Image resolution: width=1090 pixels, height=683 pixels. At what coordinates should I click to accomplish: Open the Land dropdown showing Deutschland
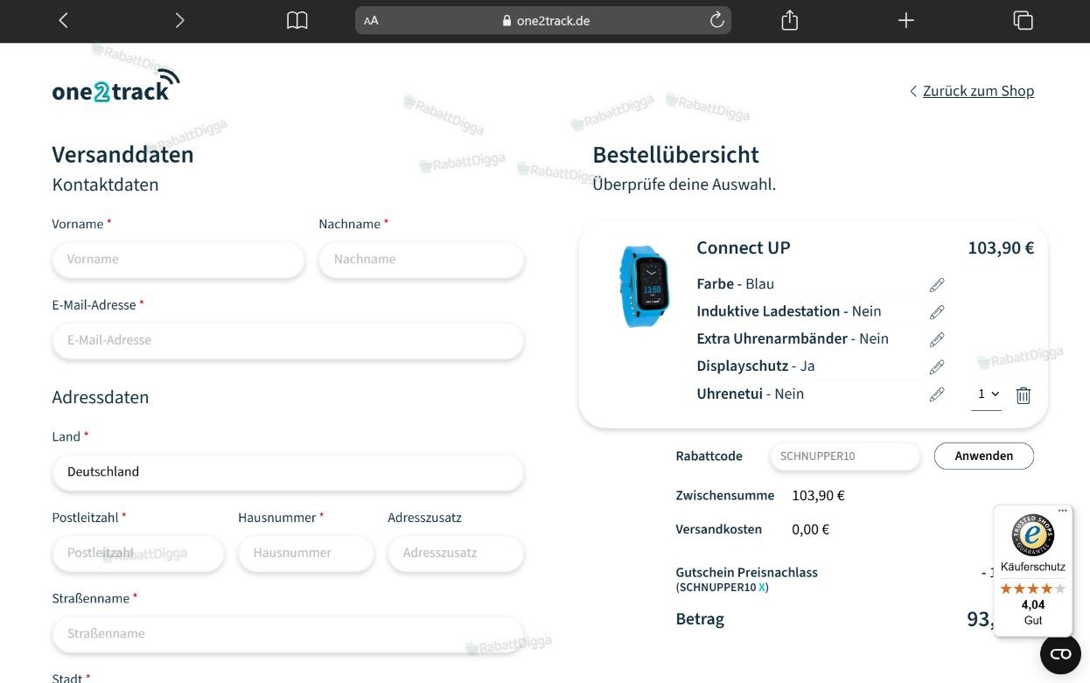point(288,472)
